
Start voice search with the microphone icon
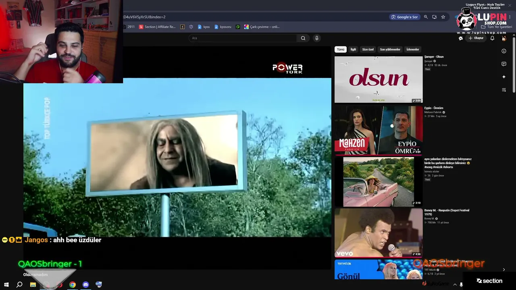point(317,38)
